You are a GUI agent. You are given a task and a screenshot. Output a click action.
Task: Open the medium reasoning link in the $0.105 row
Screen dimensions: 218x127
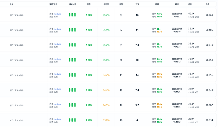coord(57,29)
